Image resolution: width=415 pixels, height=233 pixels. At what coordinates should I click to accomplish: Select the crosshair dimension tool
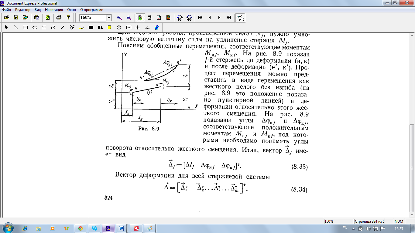pos(138,27)
